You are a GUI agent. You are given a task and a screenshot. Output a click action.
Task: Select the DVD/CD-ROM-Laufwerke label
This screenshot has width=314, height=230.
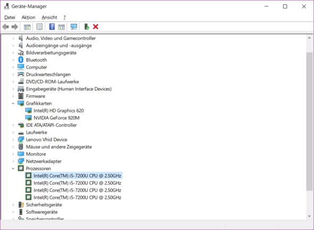coord(52,81)
